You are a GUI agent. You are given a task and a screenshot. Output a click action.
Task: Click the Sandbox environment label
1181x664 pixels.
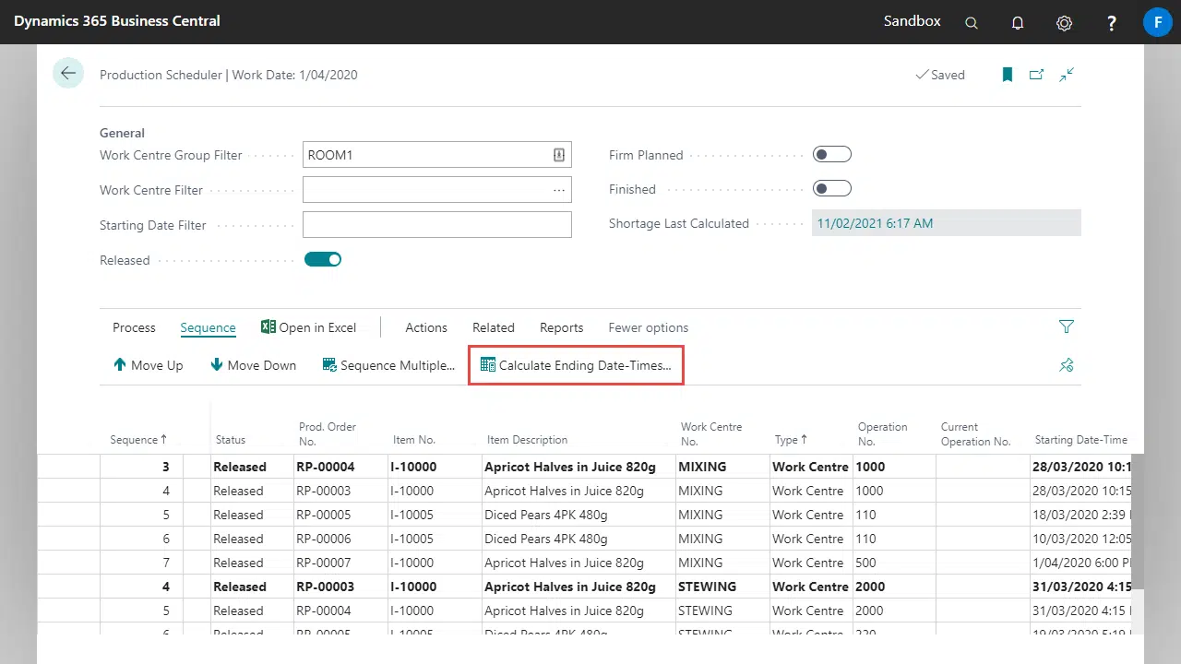pos(913,20)
